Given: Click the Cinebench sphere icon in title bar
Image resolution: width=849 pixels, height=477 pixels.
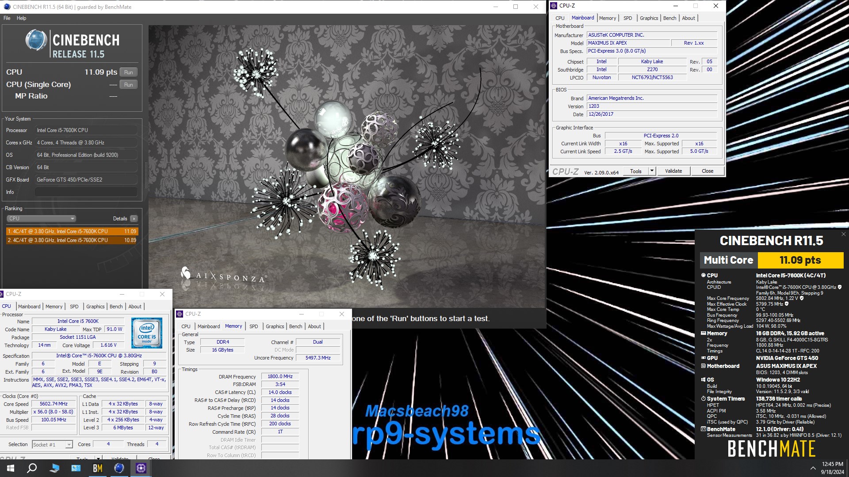Looking at the screenshot, I should pos(7,7).
